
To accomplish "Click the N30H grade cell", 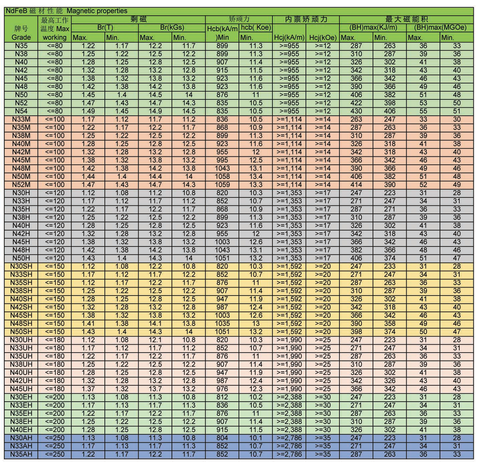I will (x=21, y=193).
